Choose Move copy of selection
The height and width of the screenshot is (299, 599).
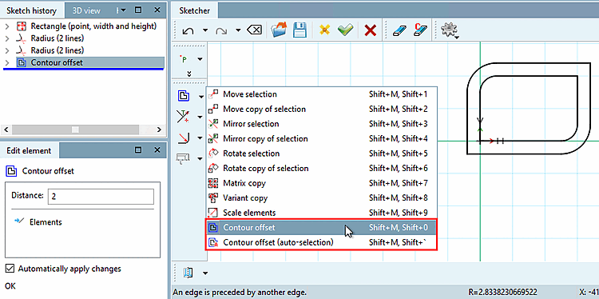(321, 109)
